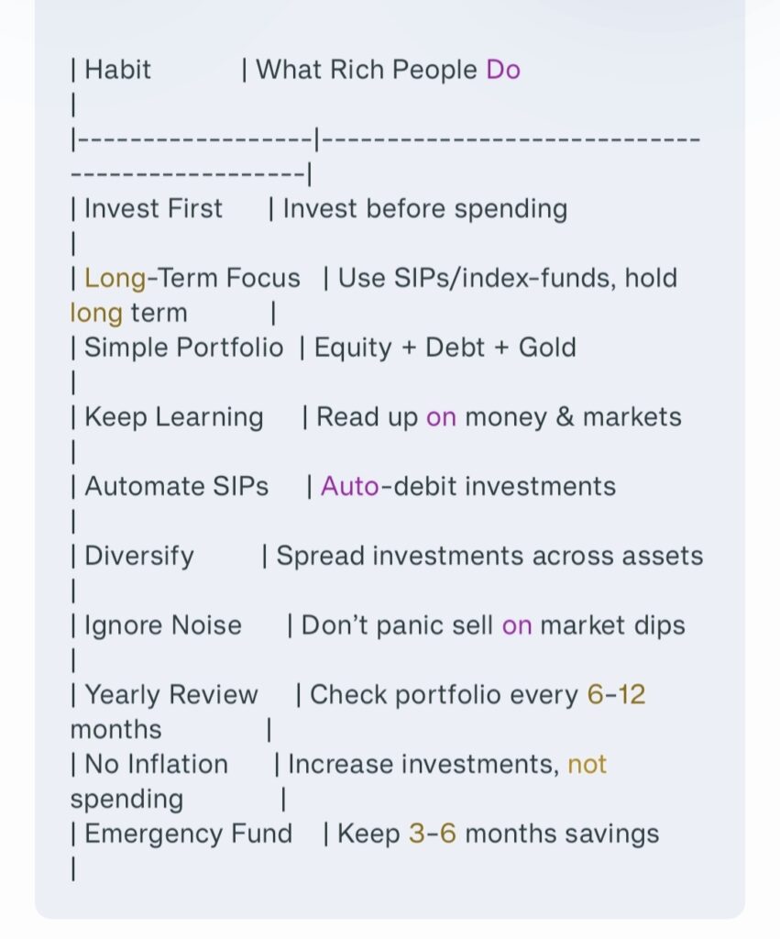Click "Increase investments, not" text
This screenshot has width=780, height=939.
pos(447,765)
